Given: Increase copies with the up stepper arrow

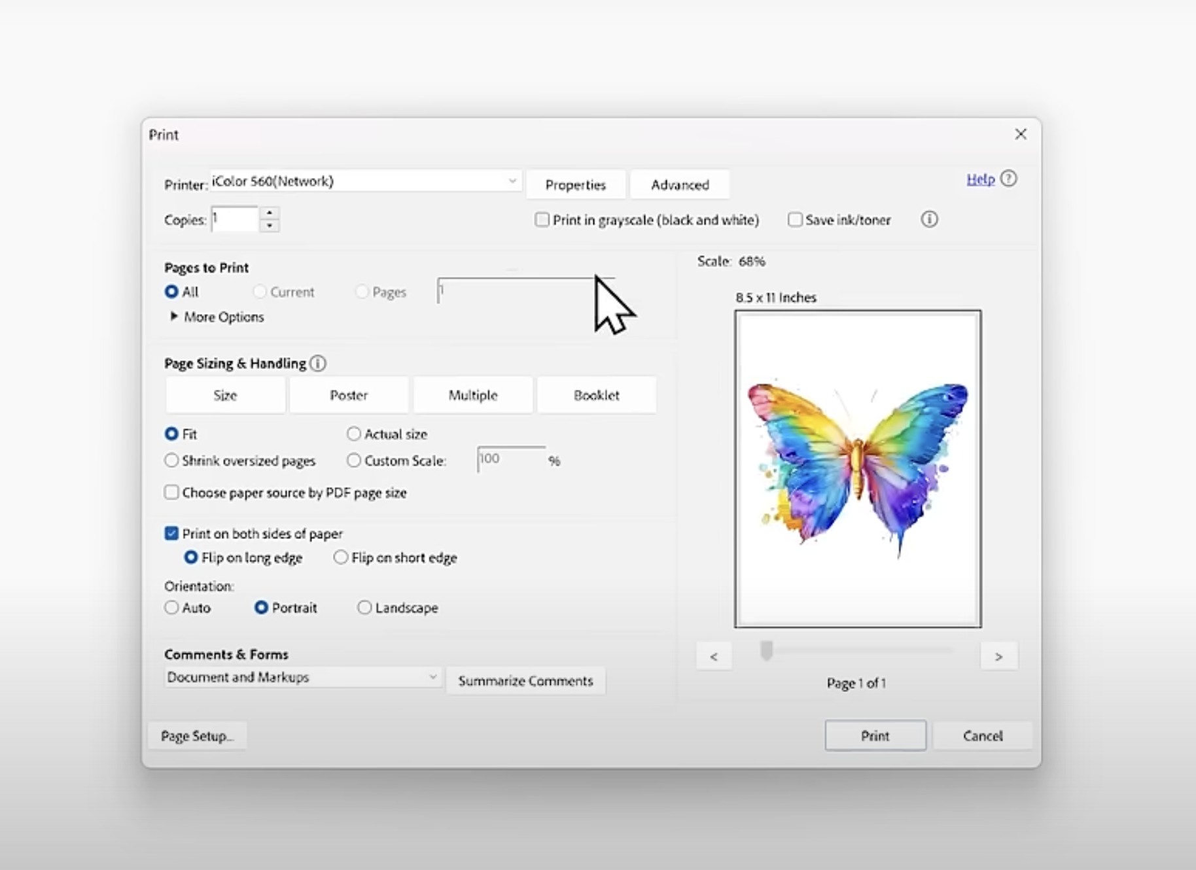Looking at the screenshot, I should (270, 213).
